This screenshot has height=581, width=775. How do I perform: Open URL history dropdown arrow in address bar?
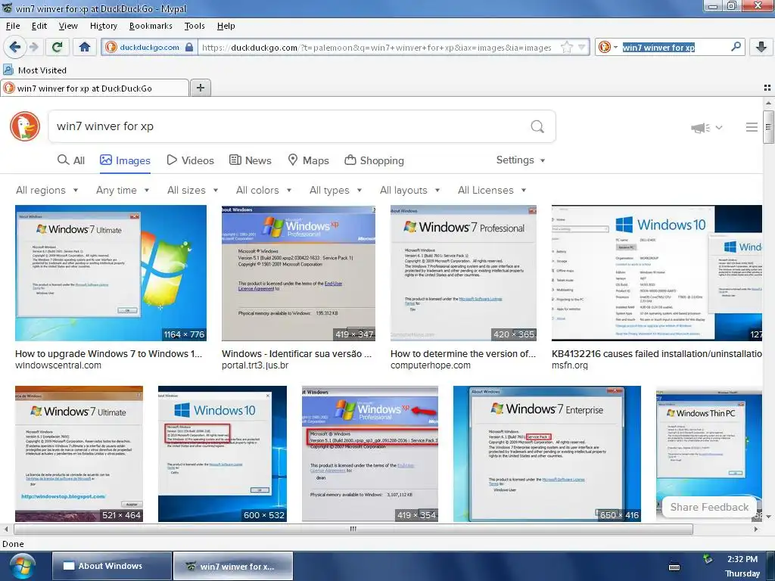pos(582,48)
